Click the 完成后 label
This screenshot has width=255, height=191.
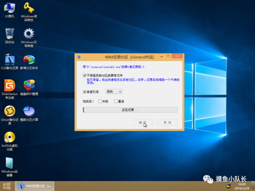(88, 101)
